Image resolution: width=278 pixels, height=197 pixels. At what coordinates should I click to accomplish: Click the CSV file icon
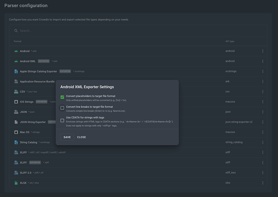(x=16, y=91)
